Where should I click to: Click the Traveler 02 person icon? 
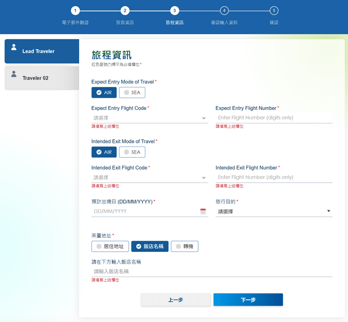(14, 74)
